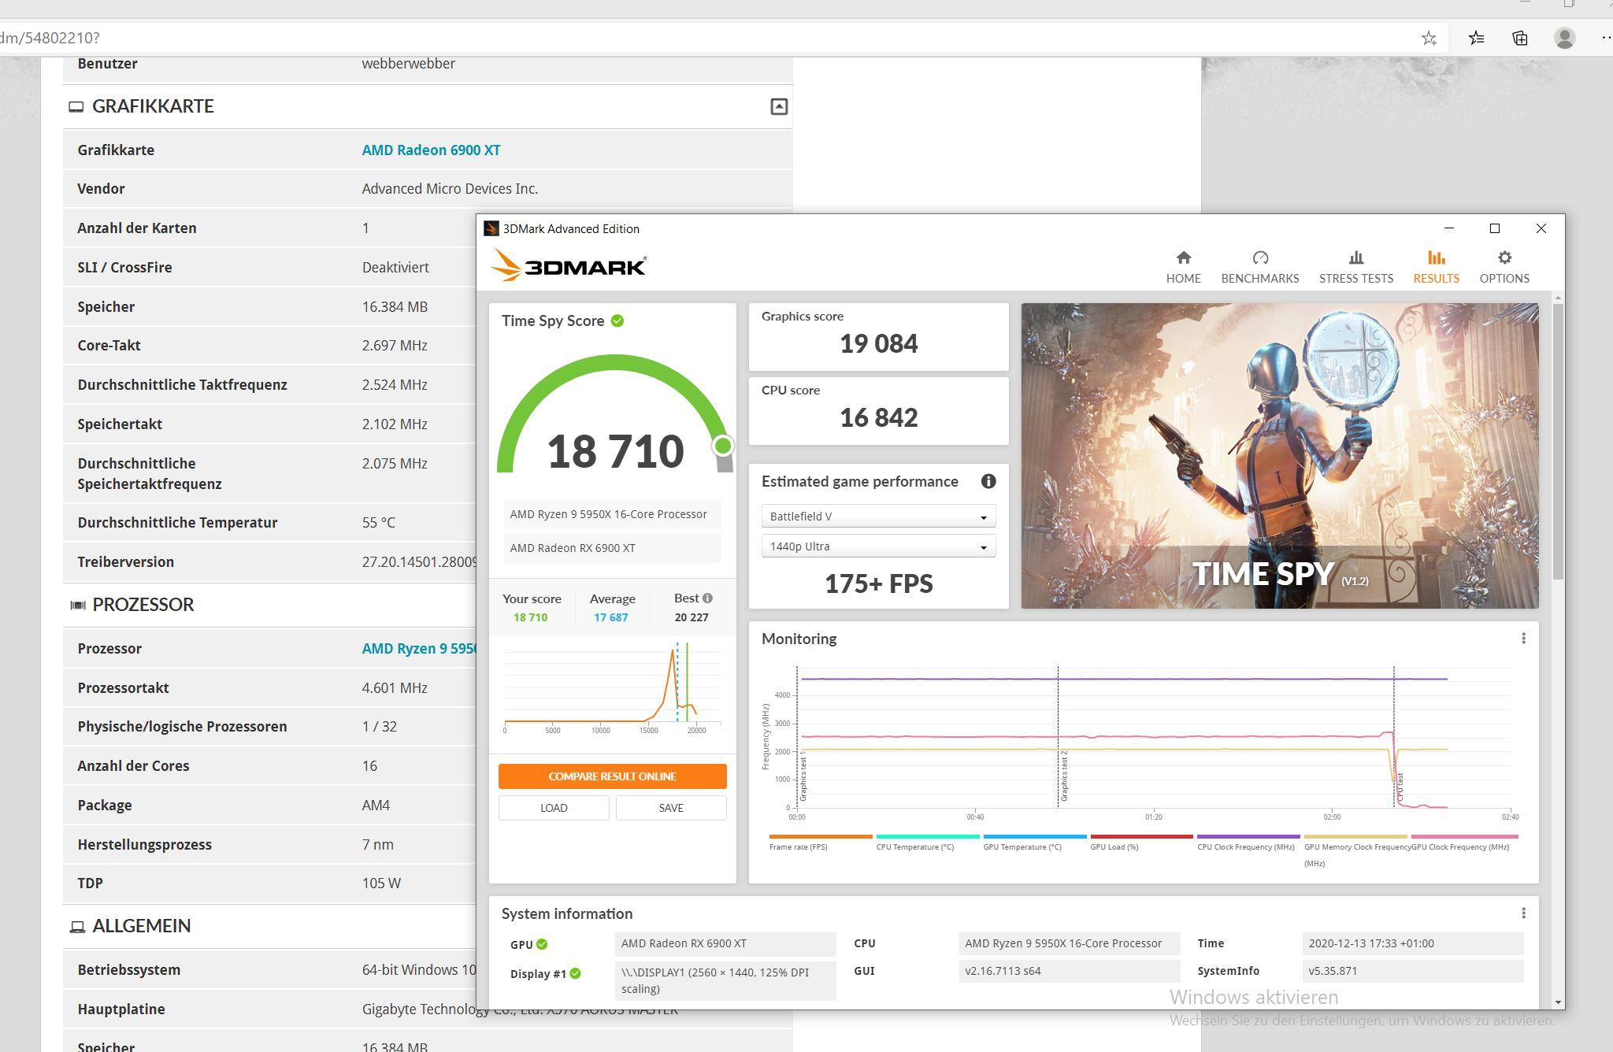The width and height of the screenshot is (1613, 1052).
Task: Click the estimated game performance info icon
Action: click(x=988, y=481)
